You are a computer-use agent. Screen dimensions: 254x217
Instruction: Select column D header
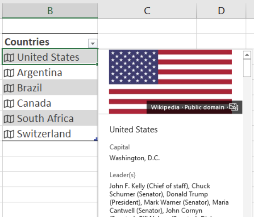pos(221,11)
